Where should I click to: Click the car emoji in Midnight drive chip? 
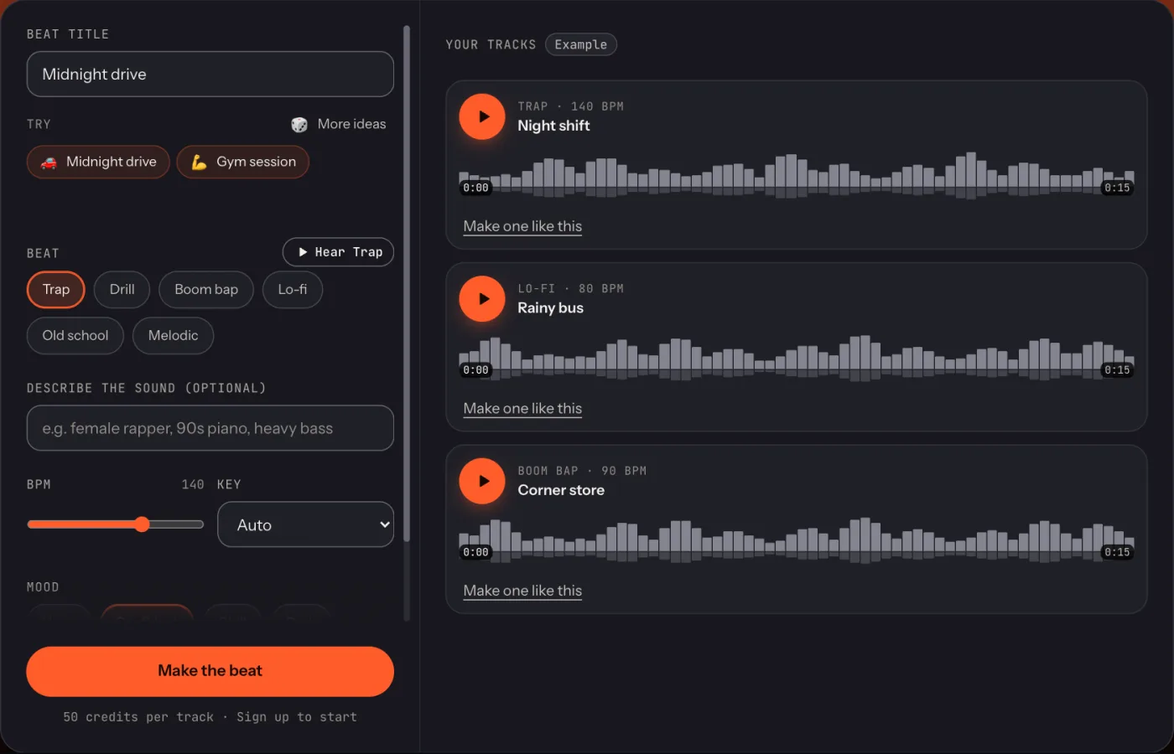point(49,162)
